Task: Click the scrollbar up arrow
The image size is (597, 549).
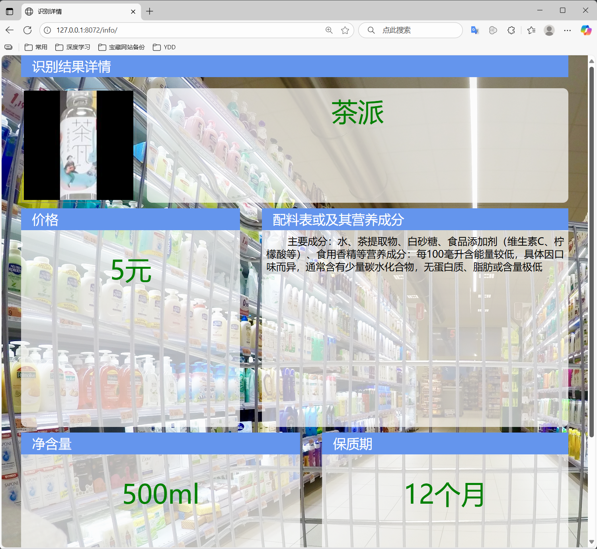Action: pos(591,61)
